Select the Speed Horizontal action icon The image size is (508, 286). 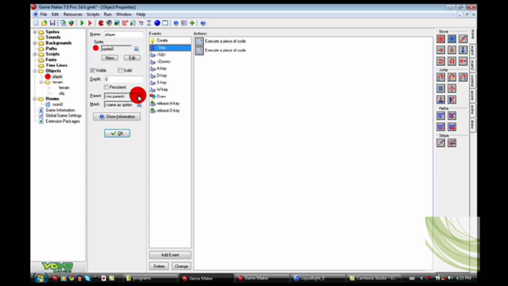point(441,50)
